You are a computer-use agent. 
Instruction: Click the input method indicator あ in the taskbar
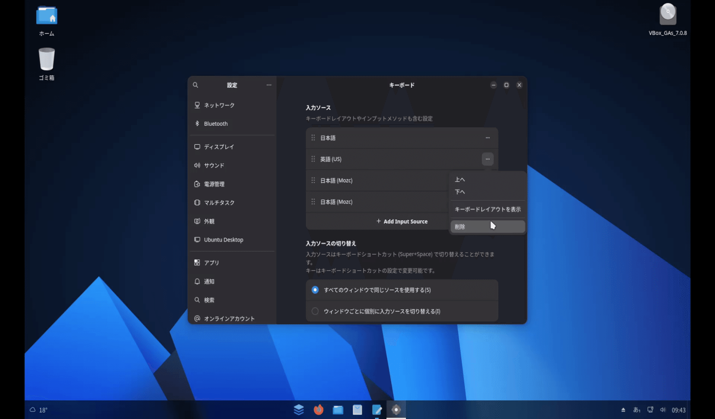[x=637, y=410]
